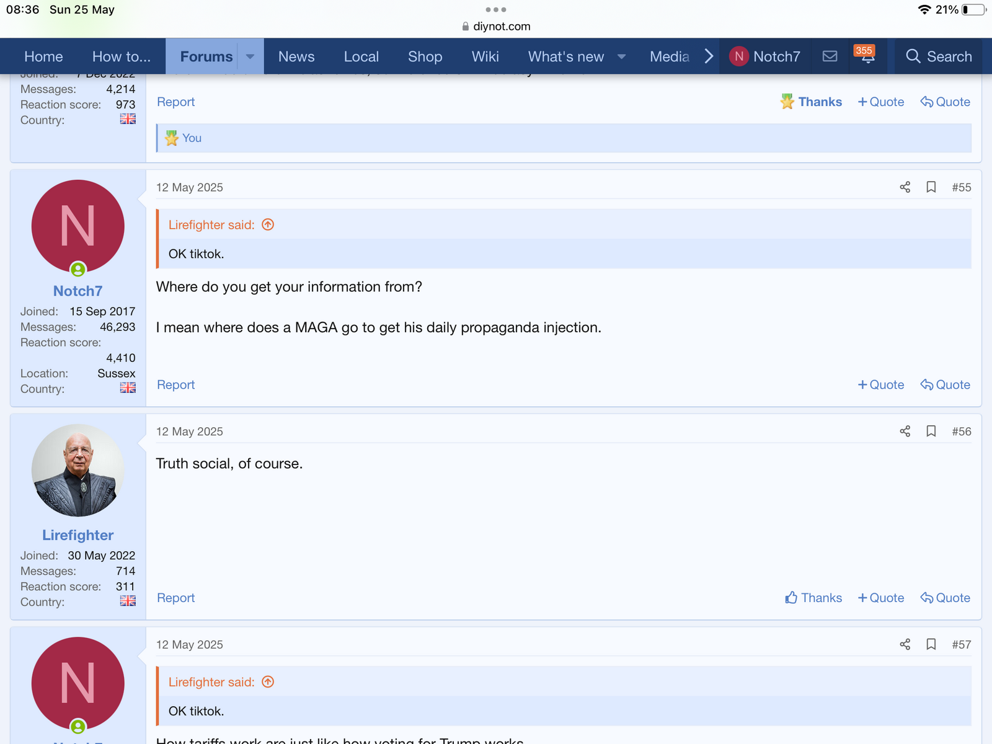
Task: Tap the diynot.com address bar
Action: [x=496, y=26]
